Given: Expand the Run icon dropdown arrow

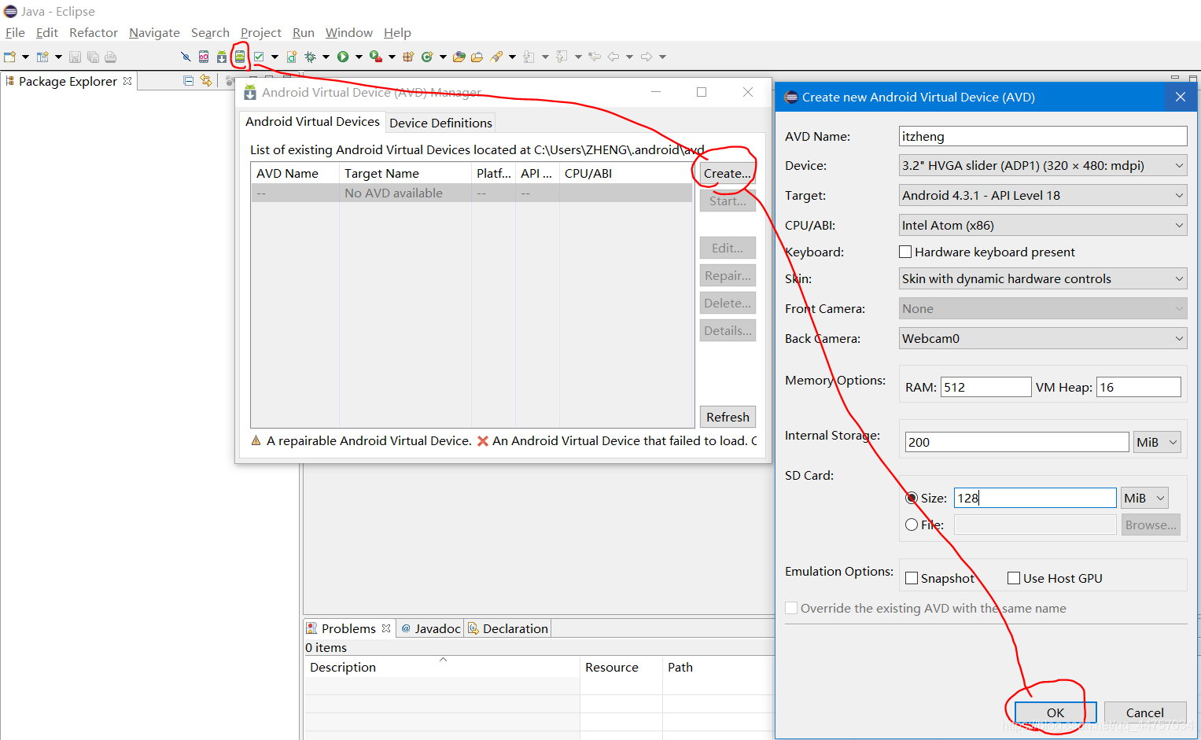Looking at the screenshot, I should (359, 57).
